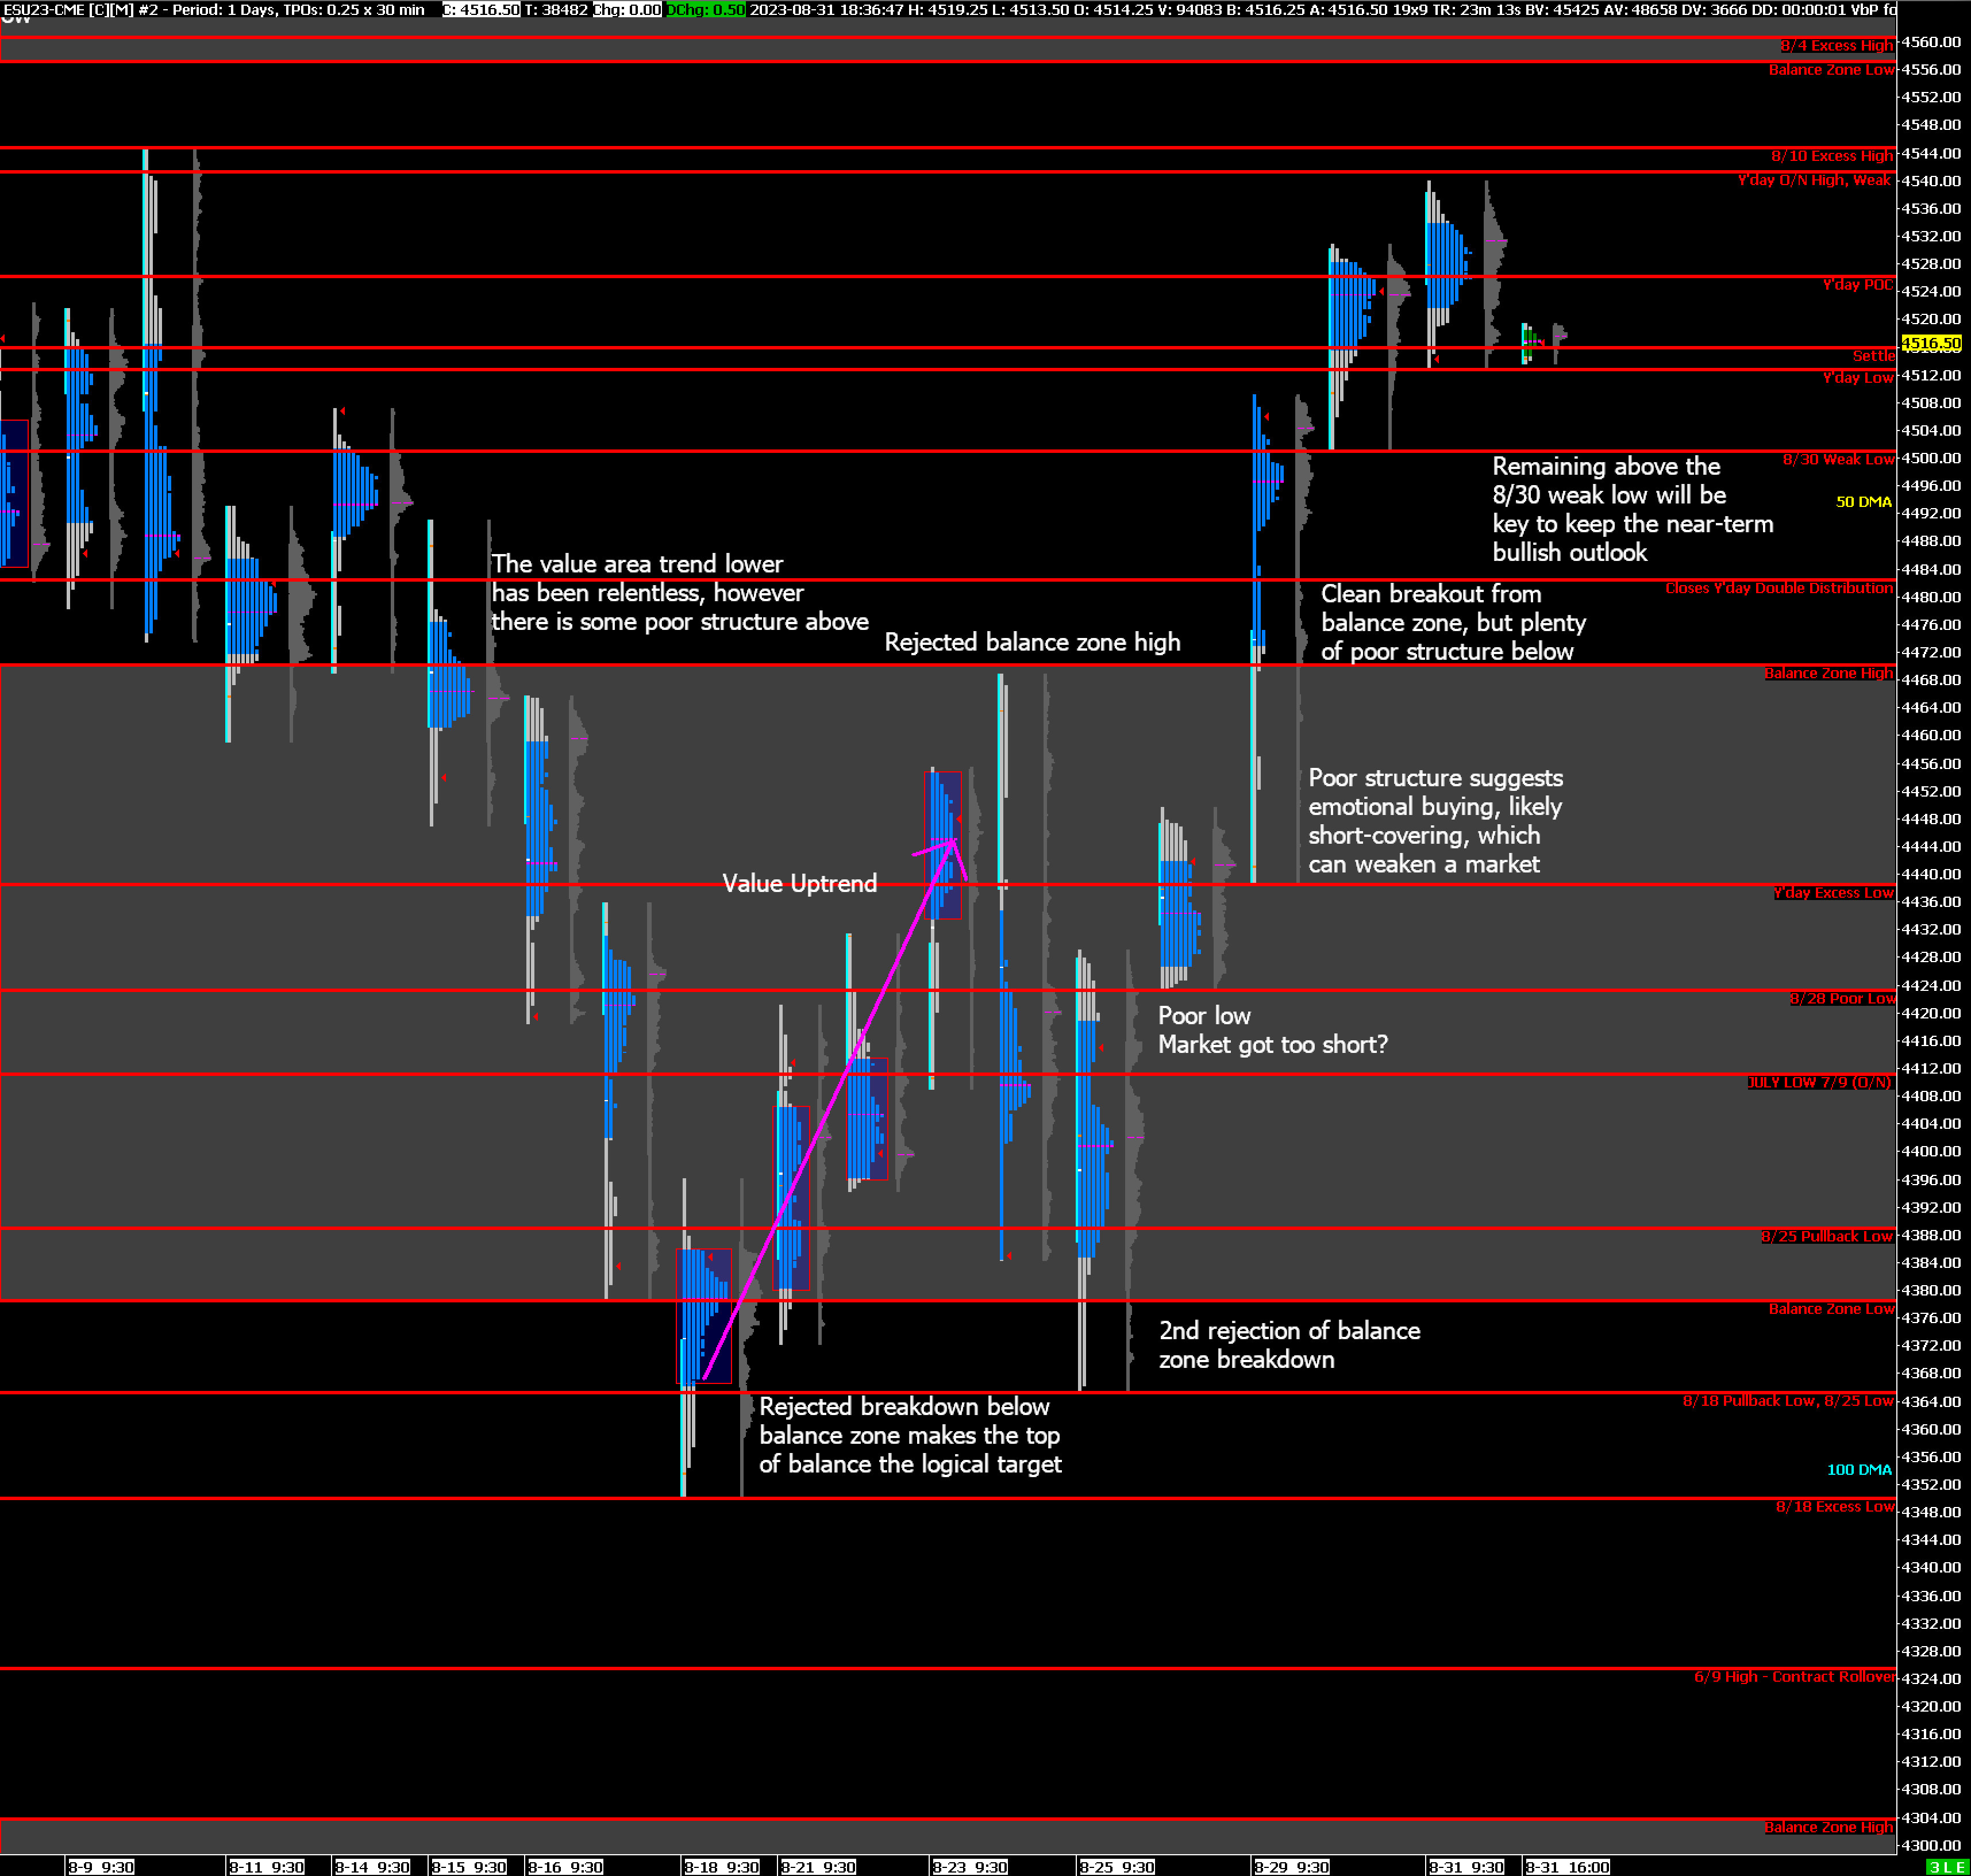
Task: Click the 4400.00 price scale value
Action: click(1930, 1151)
